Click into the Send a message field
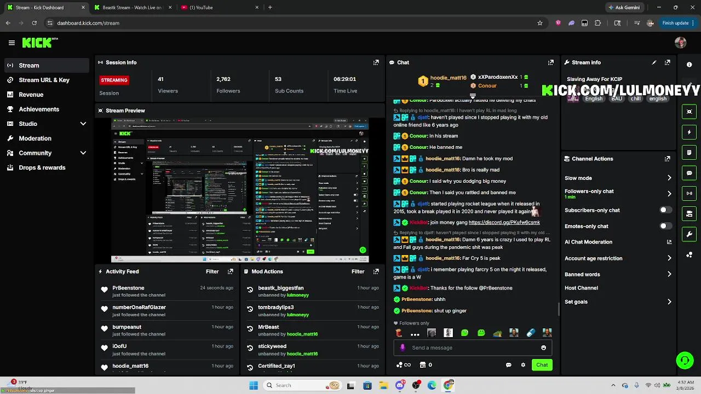The image size is (701, 394). (x=472, y=347)
